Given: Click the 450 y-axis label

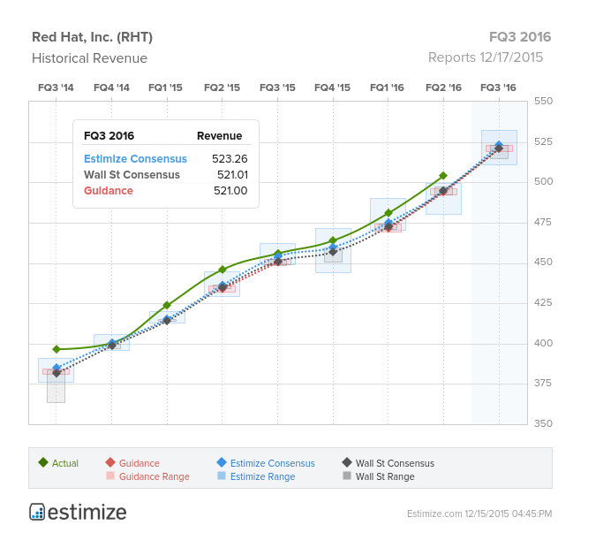Looking at the screenshot, I should point(543,262).
